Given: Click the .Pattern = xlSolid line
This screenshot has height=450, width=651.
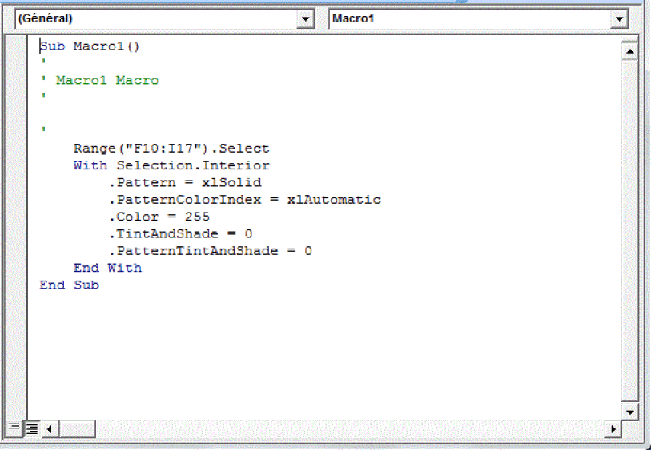Looking at the screenshot, I should click(184, 183).
